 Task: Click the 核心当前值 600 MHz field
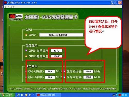click(x=50, y=77)
